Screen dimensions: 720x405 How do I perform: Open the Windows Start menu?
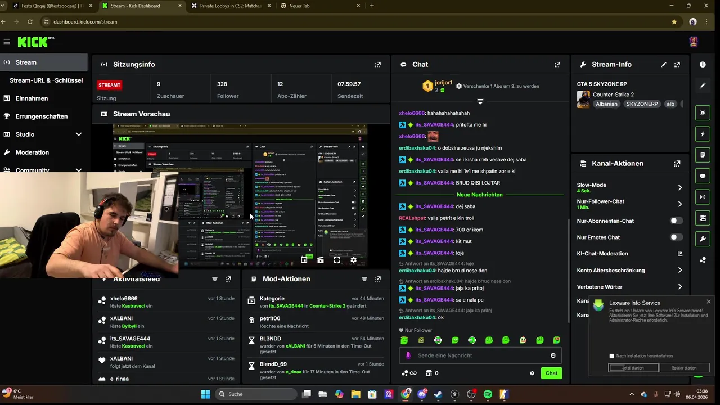point(205,394)
